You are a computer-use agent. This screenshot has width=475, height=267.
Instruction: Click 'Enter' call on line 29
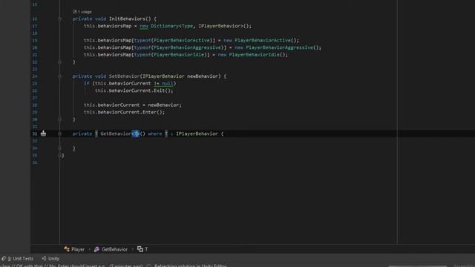[149, 112]
